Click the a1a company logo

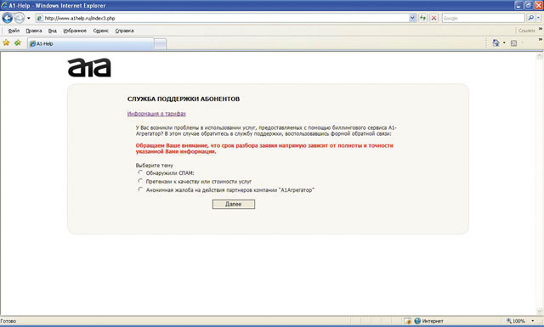coord(89,67)
